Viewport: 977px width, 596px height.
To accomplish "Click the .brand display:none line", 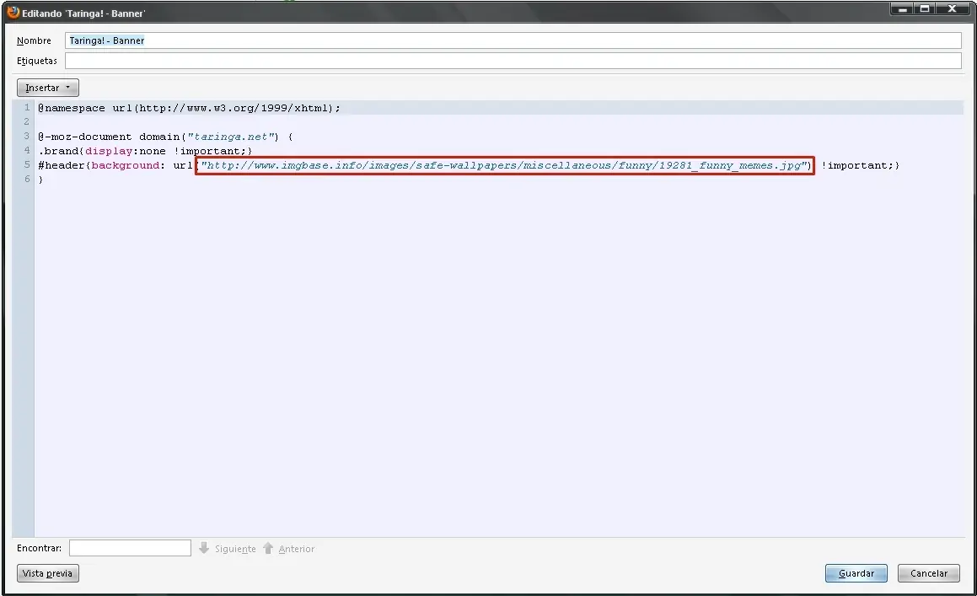I will click(145, 151).
